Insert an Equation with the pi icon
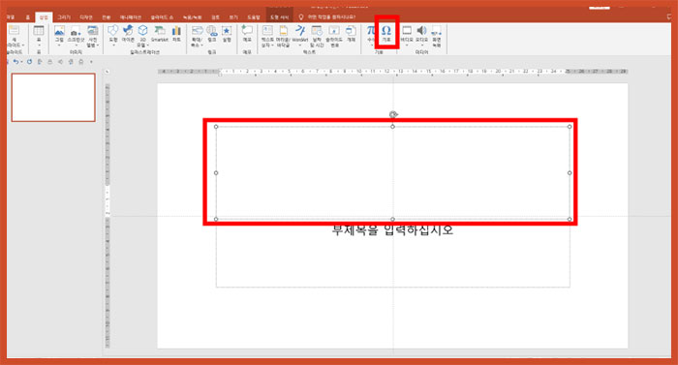This screenshot has height=365, width=678. click(371, 30)
